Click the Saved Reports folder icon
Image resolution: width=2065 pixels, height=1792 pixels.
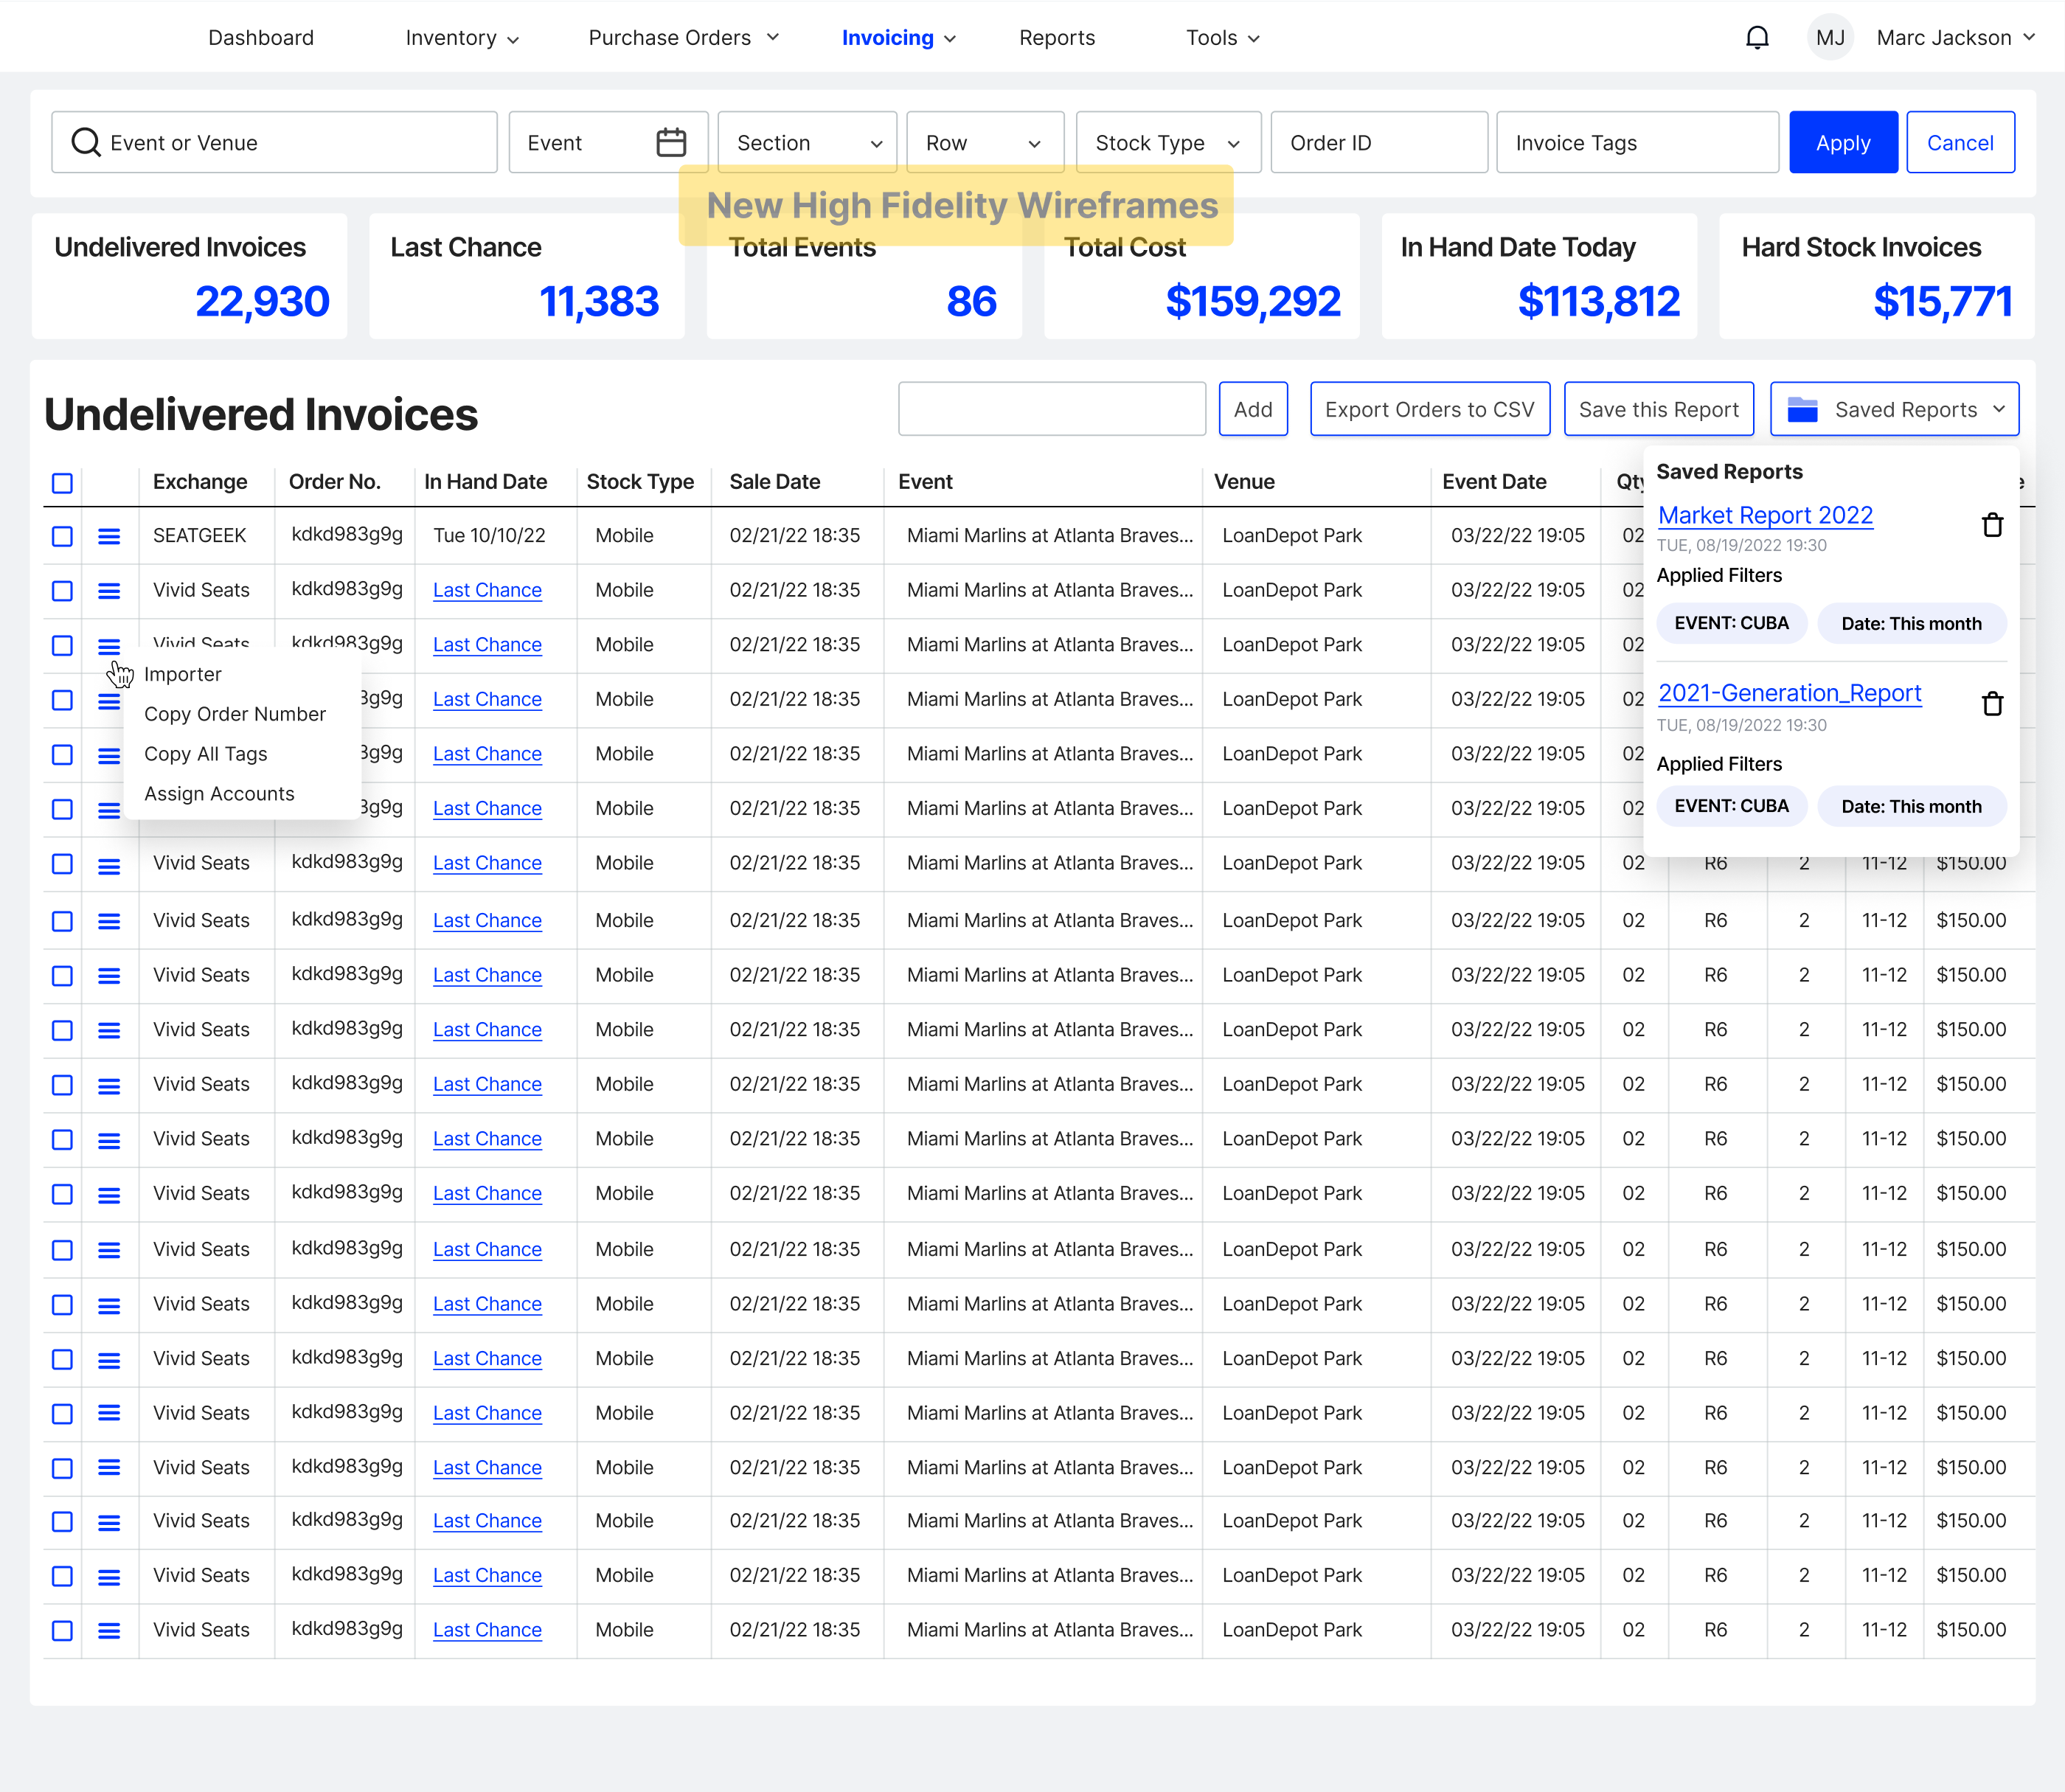point(1802,409)
